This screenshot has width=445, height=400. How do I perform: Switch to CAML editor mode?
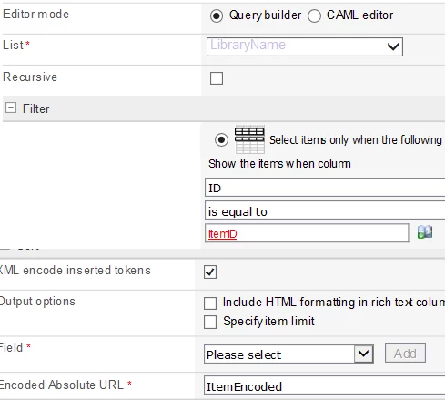[x=314, y=15]
